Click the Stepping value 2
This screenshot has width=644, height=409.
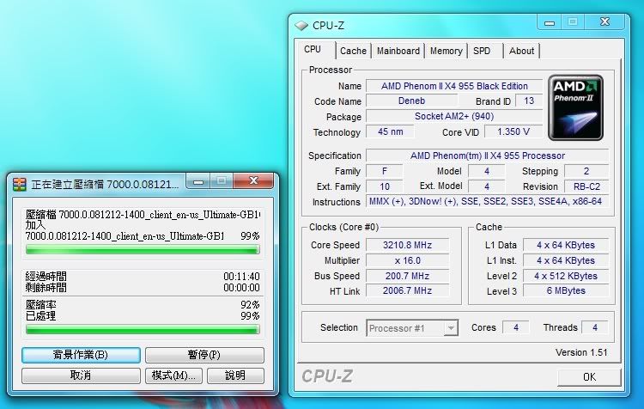coord(586,171)
